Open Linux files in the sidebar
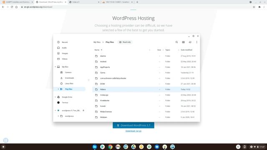The height and width of the screenshot is (150, 267). (x=69, y=83)
